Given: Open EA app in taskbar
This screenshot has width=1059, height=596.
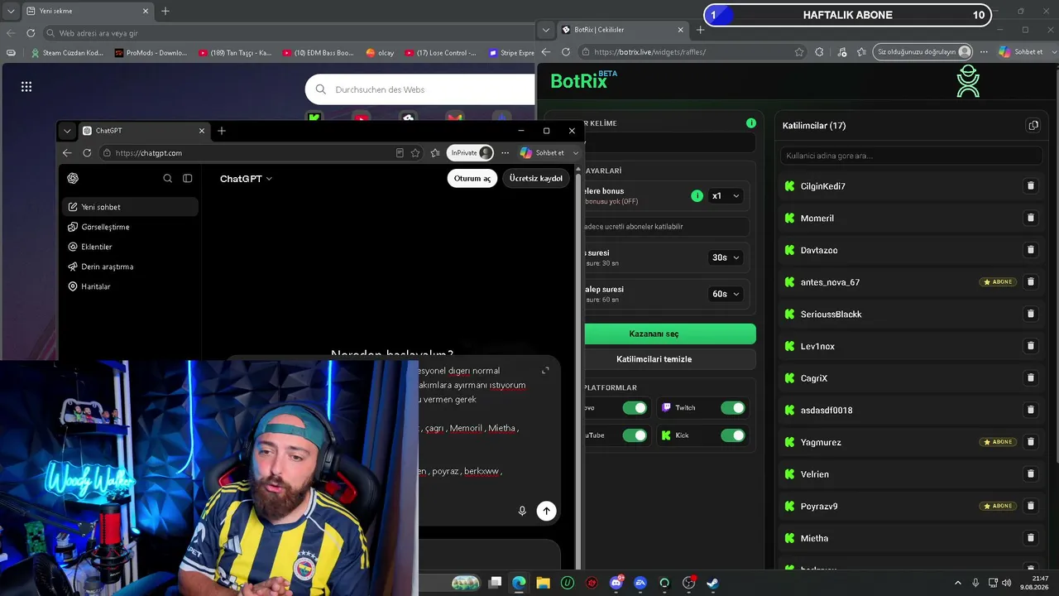Looking at the screenshot, I should point(640,583).
